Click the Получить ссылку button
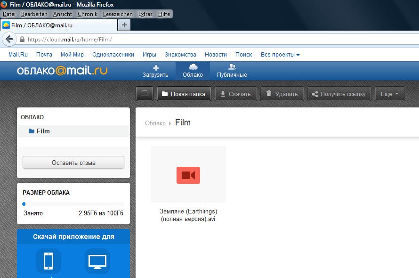The width and height of the screenshot is (419, 278). coord(339,94)
